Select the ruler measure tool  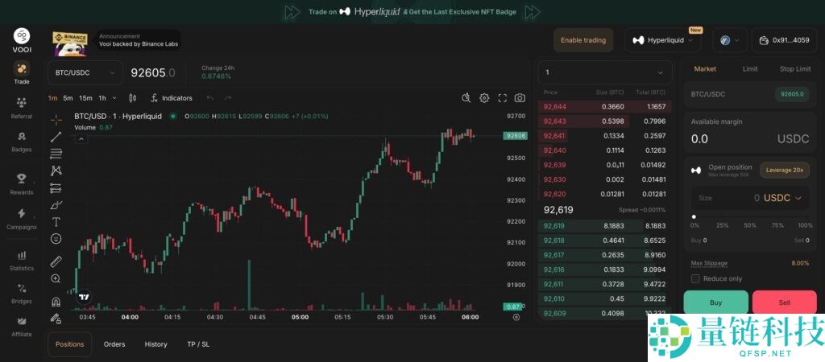point(56,261)
